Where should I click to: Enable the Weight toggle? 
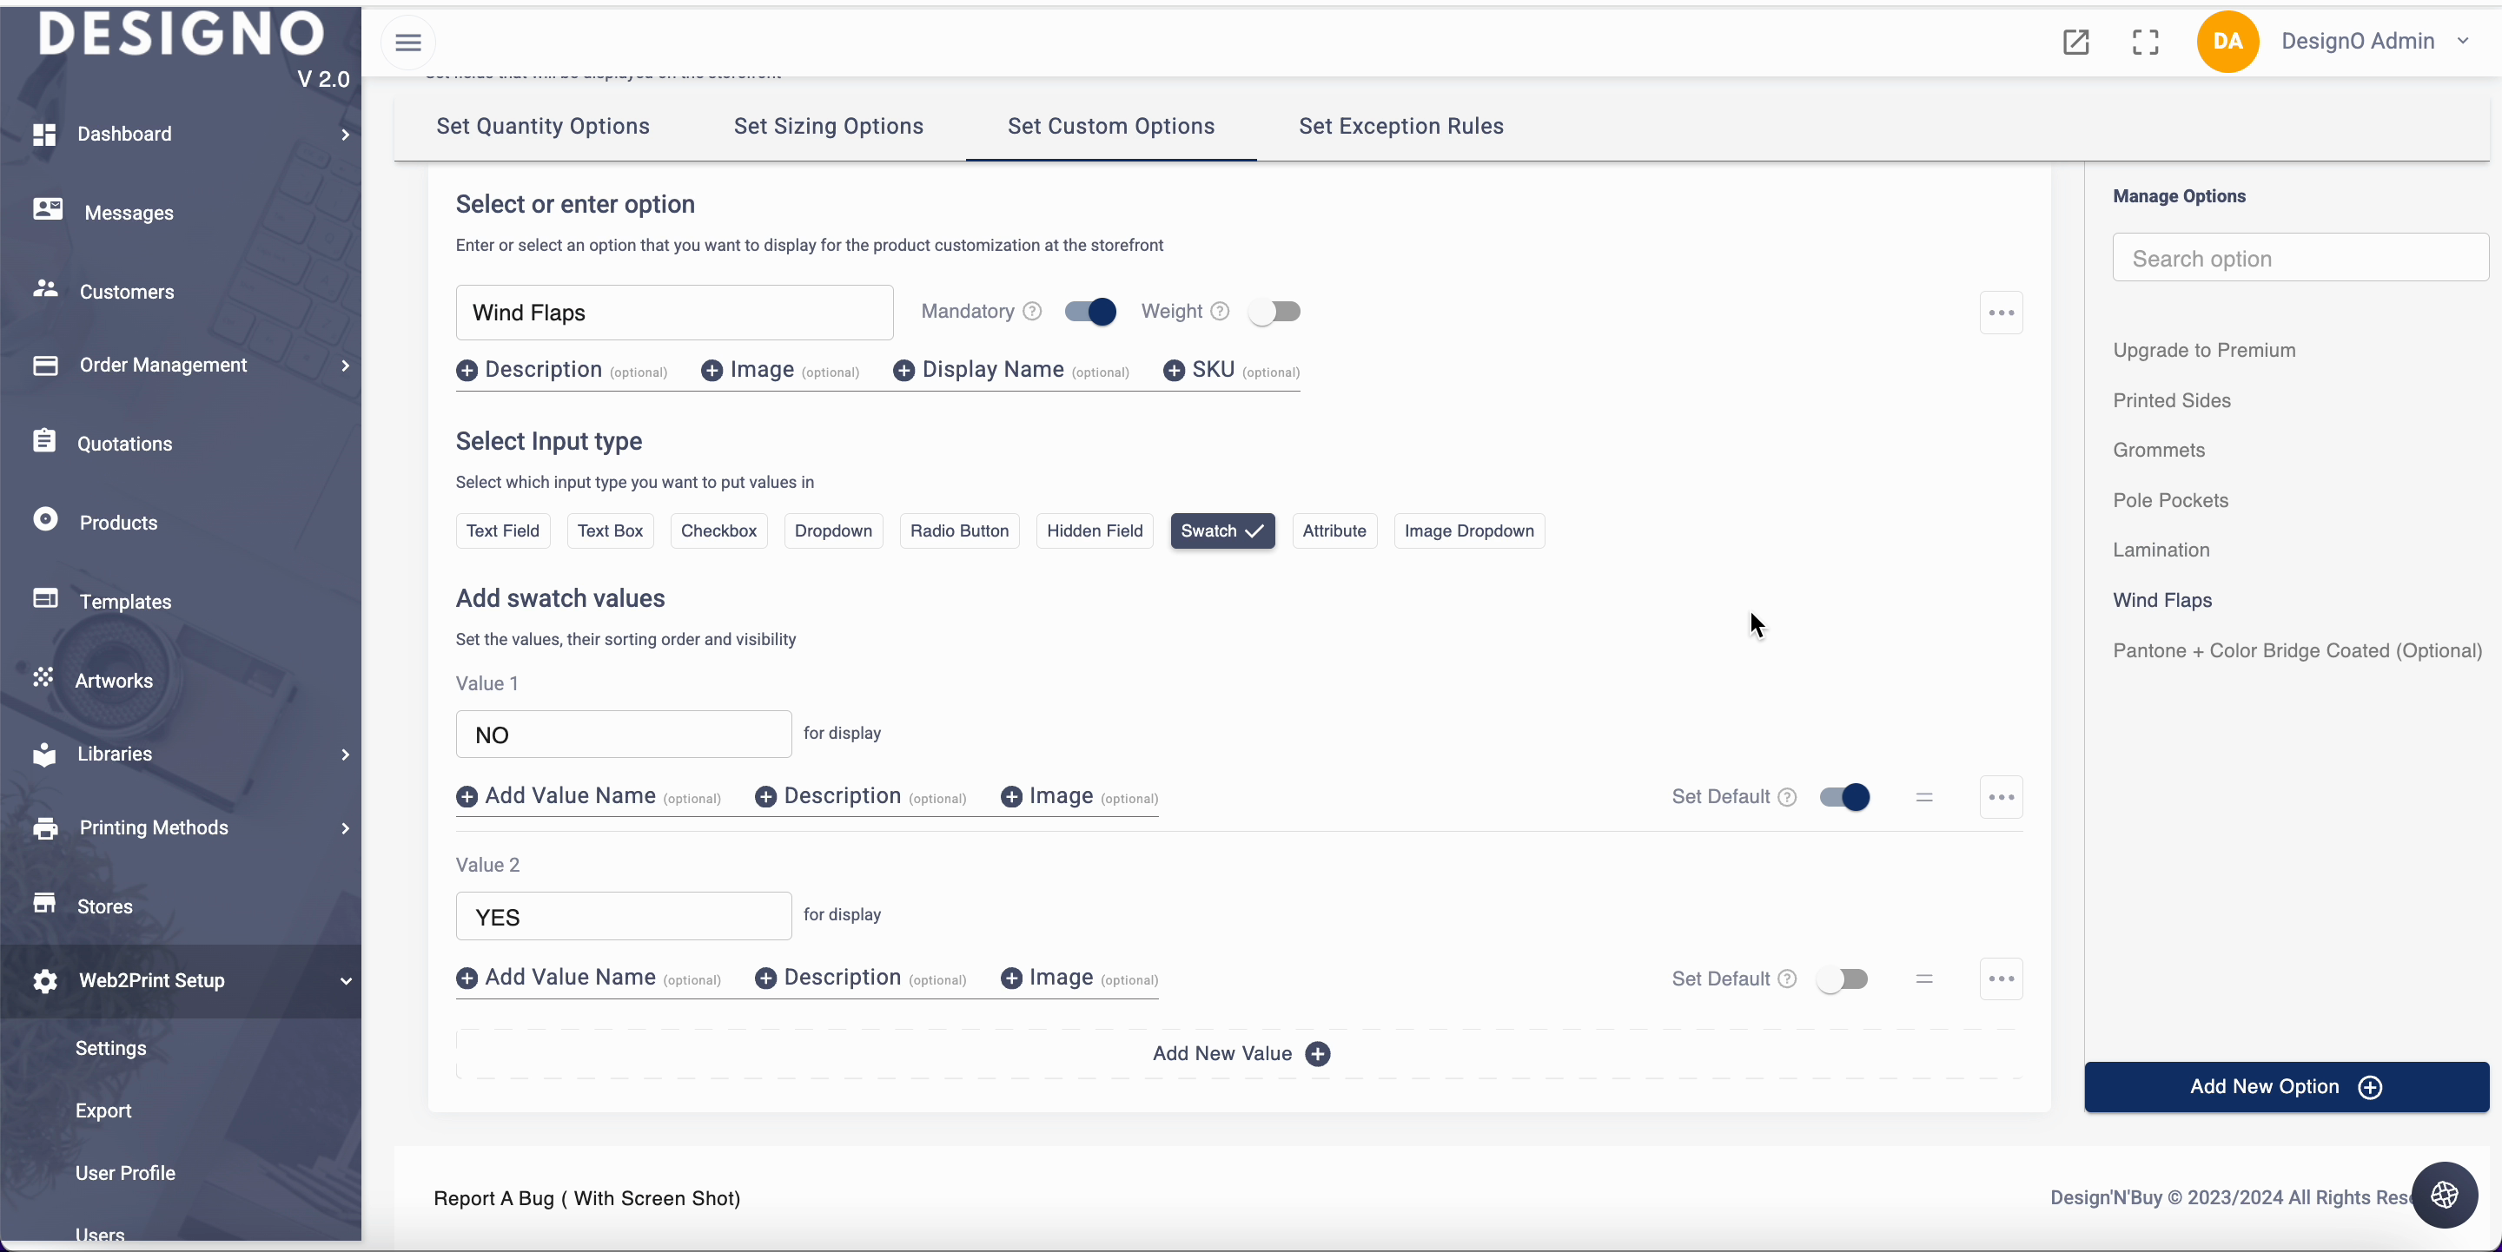(1274, 312)
